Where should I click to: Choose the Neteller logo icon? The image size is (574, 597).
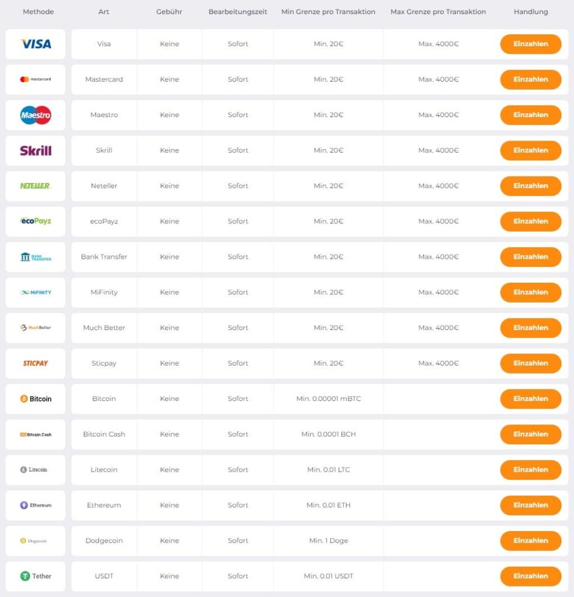[x=36, y=186]
